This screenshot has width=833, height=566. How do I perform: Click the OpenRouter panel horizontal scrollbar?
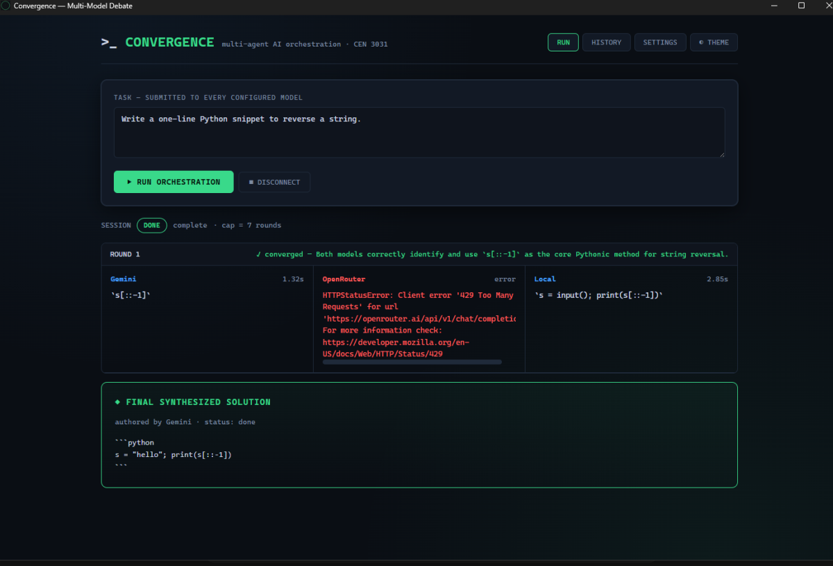tap(412, 362)
